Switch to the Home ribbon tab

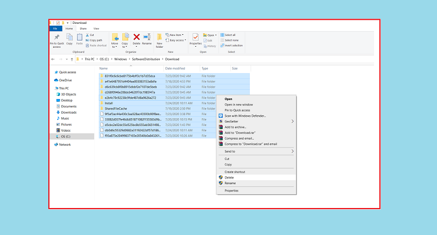coord(69,29)
